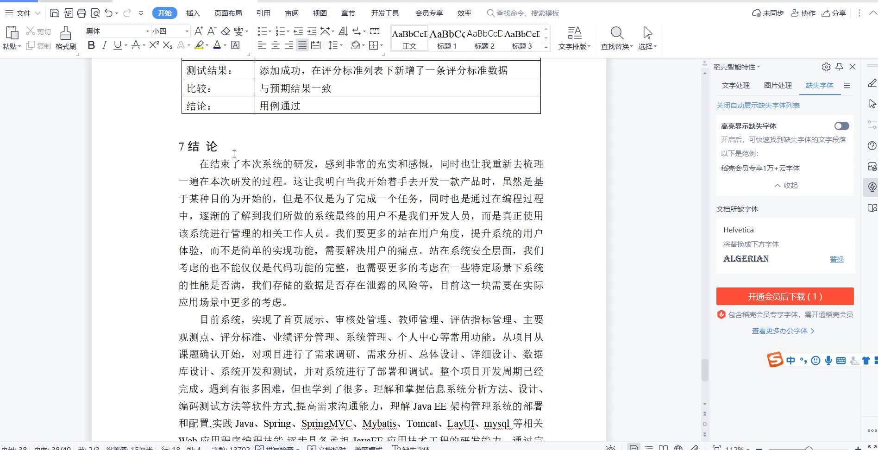Toggle the 拼写检查 checkbox in status bar
Viewport: 878px width, 450px height.
pyautogui.click(x=259, y=448)
